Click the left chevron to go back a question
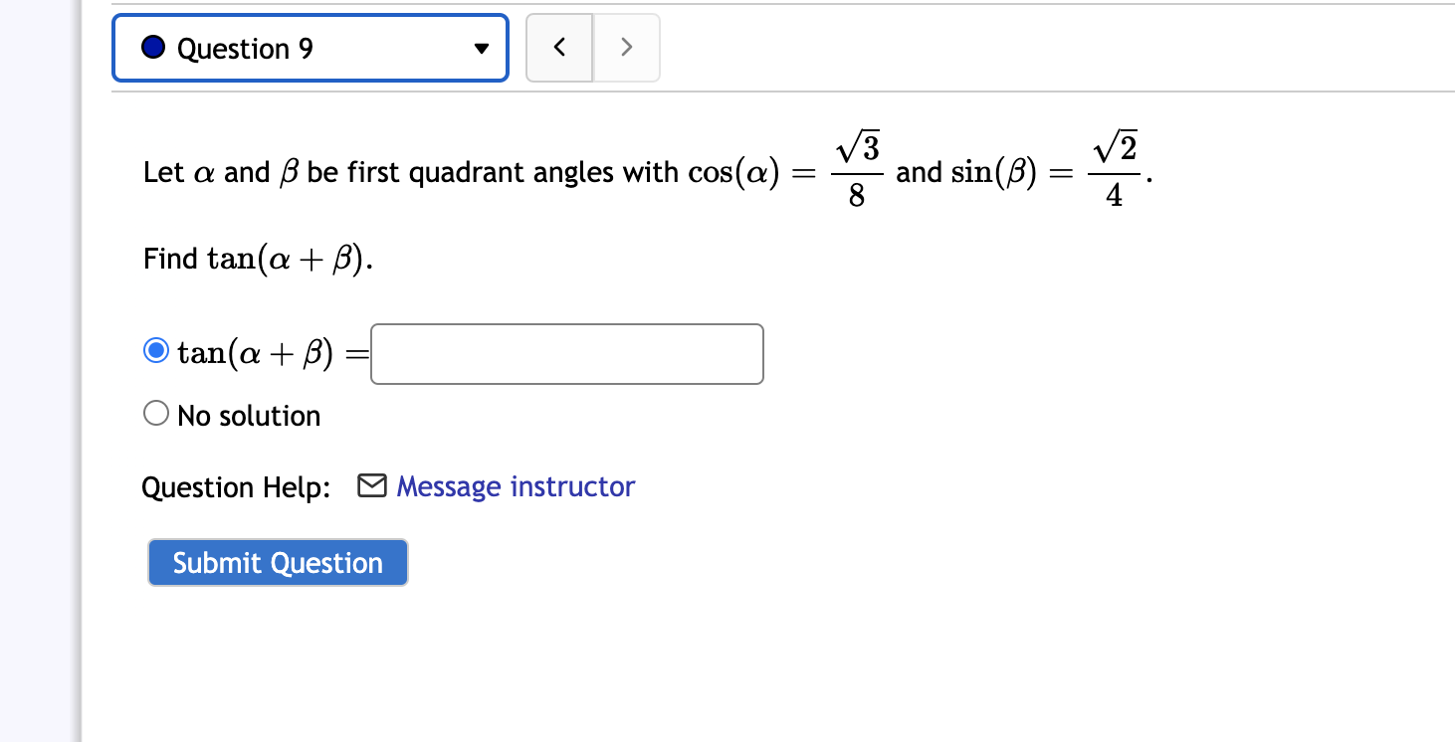 pyautogui.click(x=558, y=47)
